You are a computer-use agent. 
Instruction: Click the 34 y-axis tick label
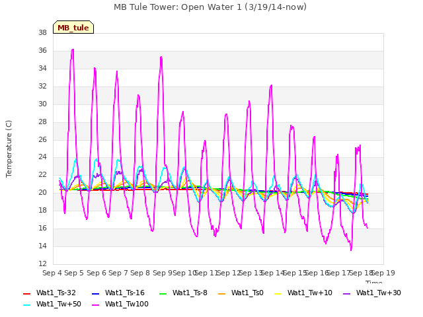pos(42,68)
